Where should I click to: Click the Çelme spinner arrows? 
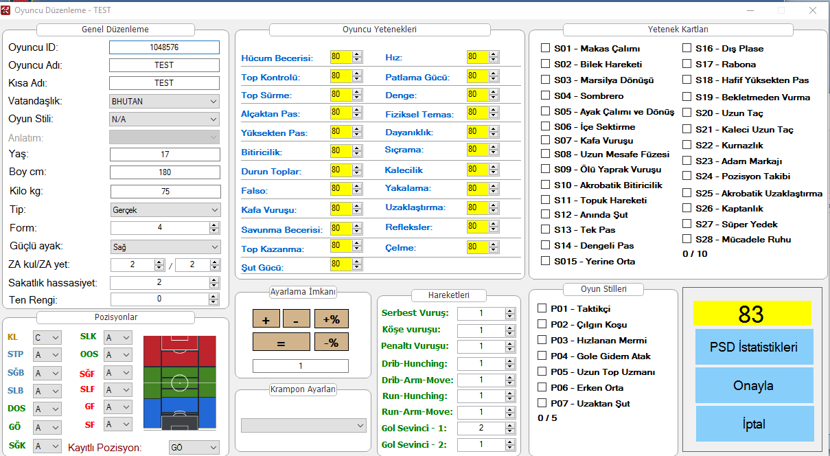click(x=494, y=247)
